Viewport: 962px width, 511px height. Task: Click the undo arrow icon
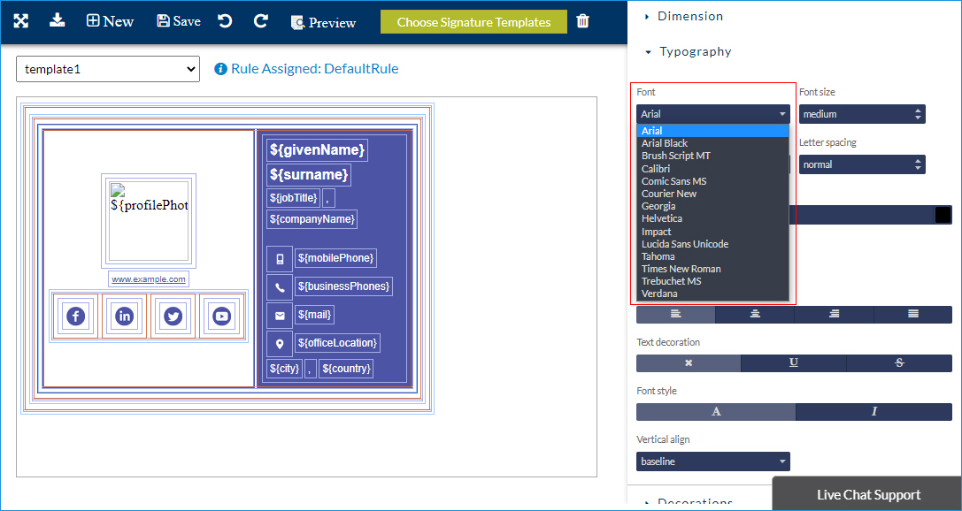coord(226,21)
